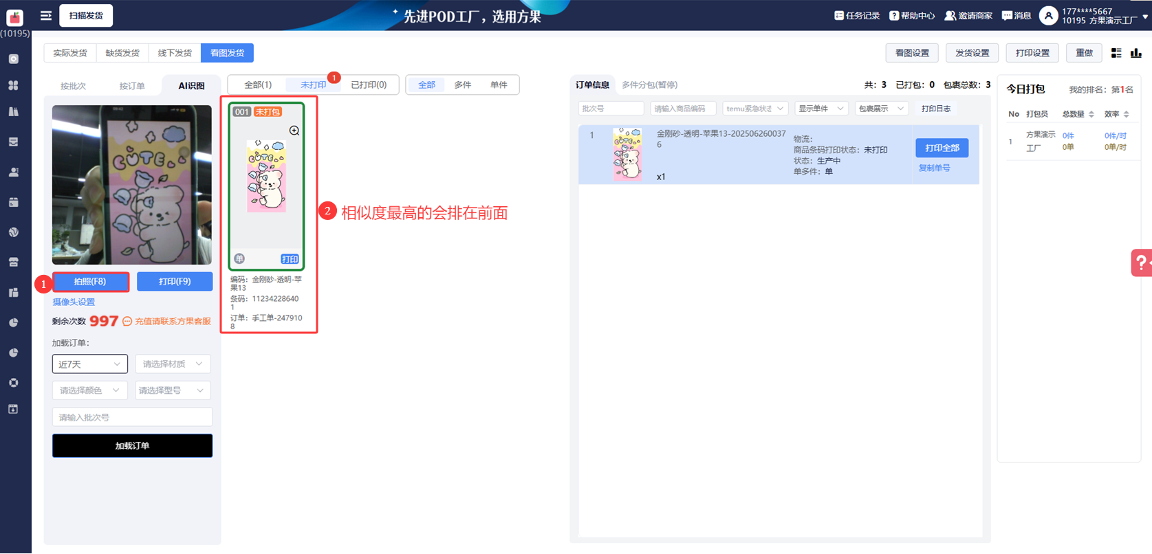Screen dimensions: 1152x554
Task: Open the lifebuoy sidebar icon
Action: [14, 383]
